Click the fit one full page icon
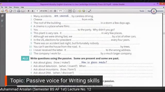The image size is (165, 92). [x=74, y=11]
